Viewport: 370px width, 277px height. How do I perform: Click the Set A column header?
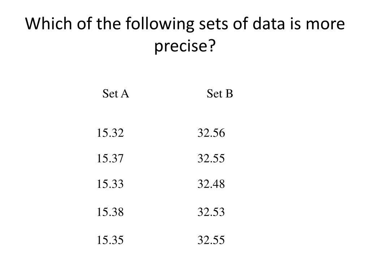pos(116,94)
